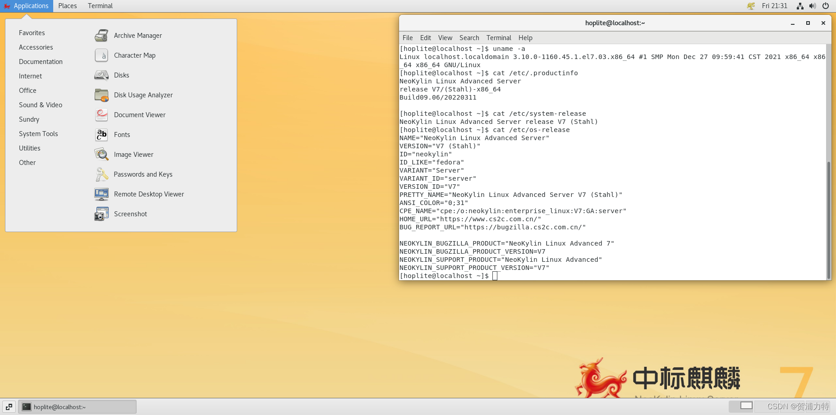Click the text ID="neokylin" in terminal

(x=426, y=154)
